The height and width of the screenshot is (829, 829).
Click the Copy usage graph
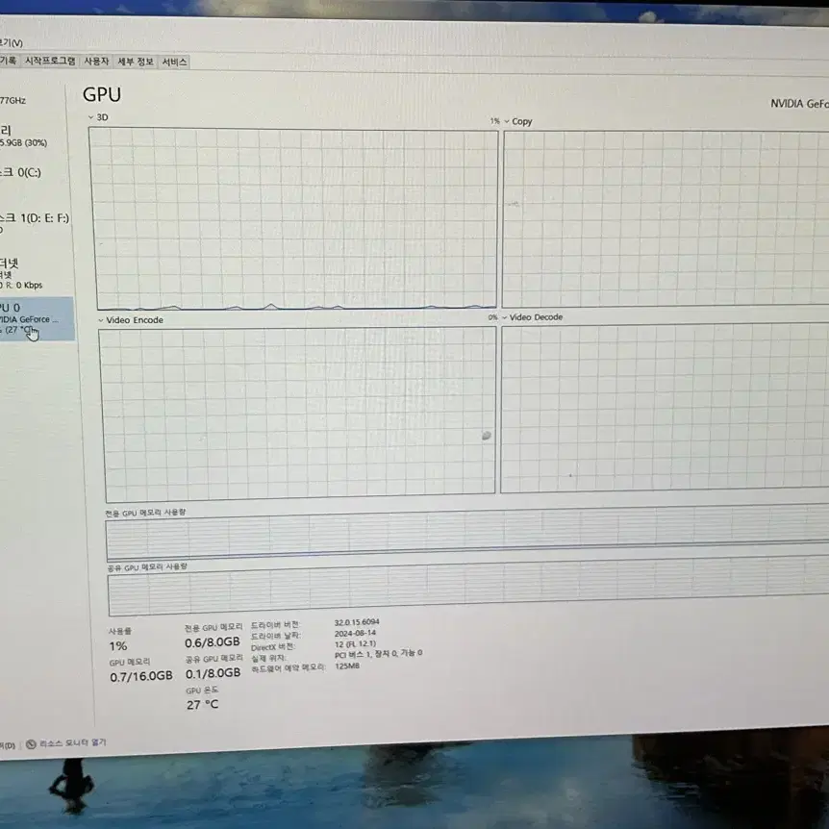point(666,218)
